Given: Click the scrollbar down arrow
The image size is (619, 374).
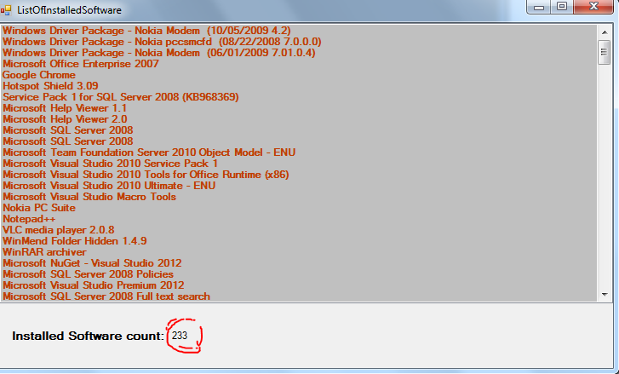Looking at the screenshot, I should (x=605, y=294).
